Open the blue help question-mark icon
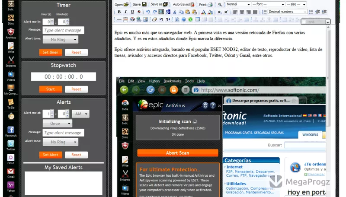346x197 pixels. 183,19
